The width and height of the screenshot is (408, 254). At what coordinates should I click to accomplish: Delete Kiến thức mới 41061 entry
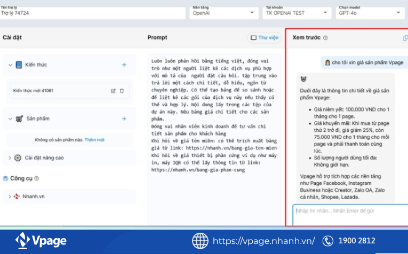122,91
